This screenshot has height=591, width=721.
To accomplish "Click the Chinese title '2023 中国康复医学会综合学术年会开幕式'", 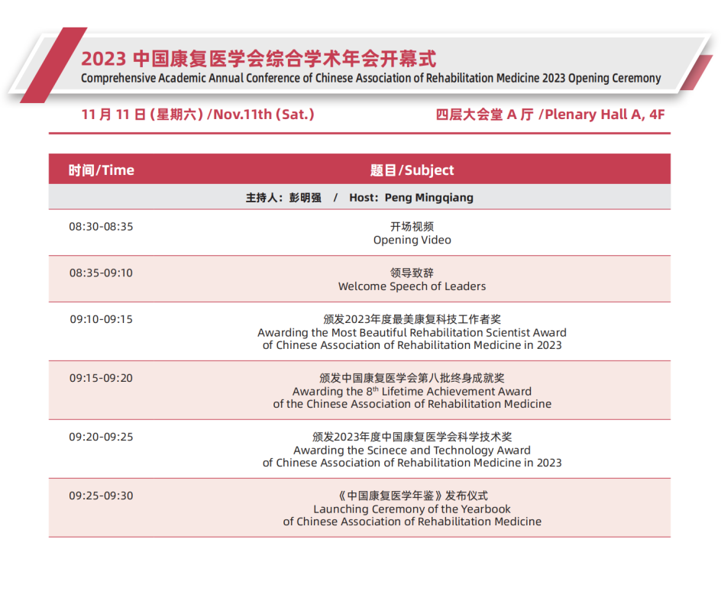I will point(259,59).
